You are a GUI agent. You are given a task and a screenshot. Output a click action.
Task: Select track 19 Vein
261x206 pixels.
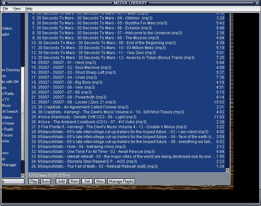127,87
